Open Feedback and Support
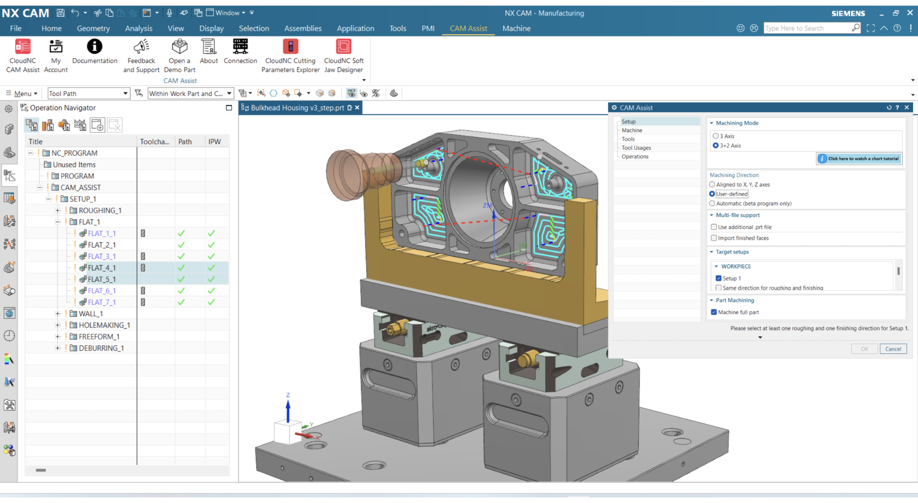918x503 pixels. point(141,56)
